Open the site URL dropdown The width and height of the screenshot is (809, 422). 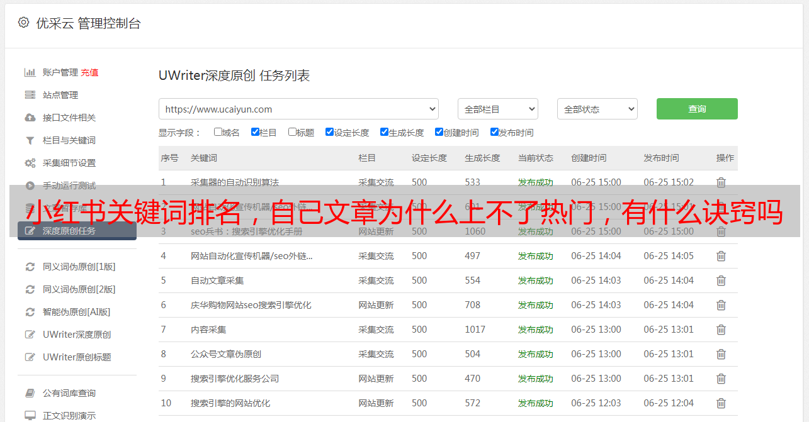(298, 109)
